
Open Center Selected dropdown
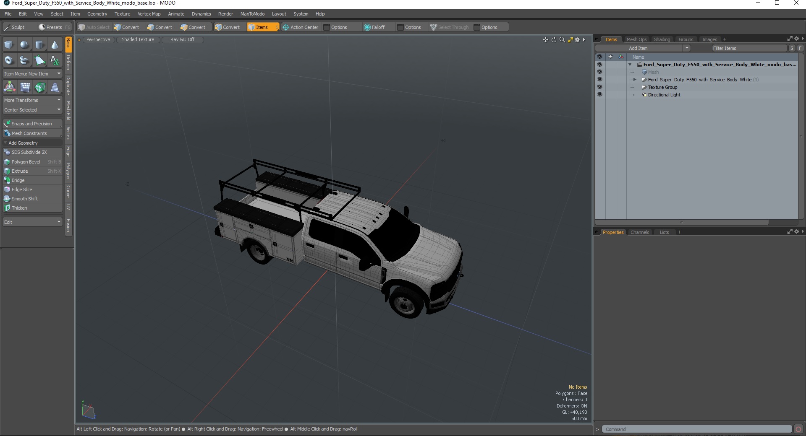(32, 110)
